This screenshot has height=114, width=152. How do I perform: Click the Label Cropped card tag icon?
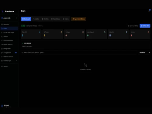coord(105,32)
